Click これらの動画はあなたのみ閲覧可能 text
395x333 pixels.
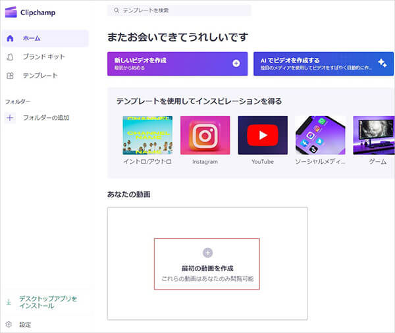click(207, 279)
